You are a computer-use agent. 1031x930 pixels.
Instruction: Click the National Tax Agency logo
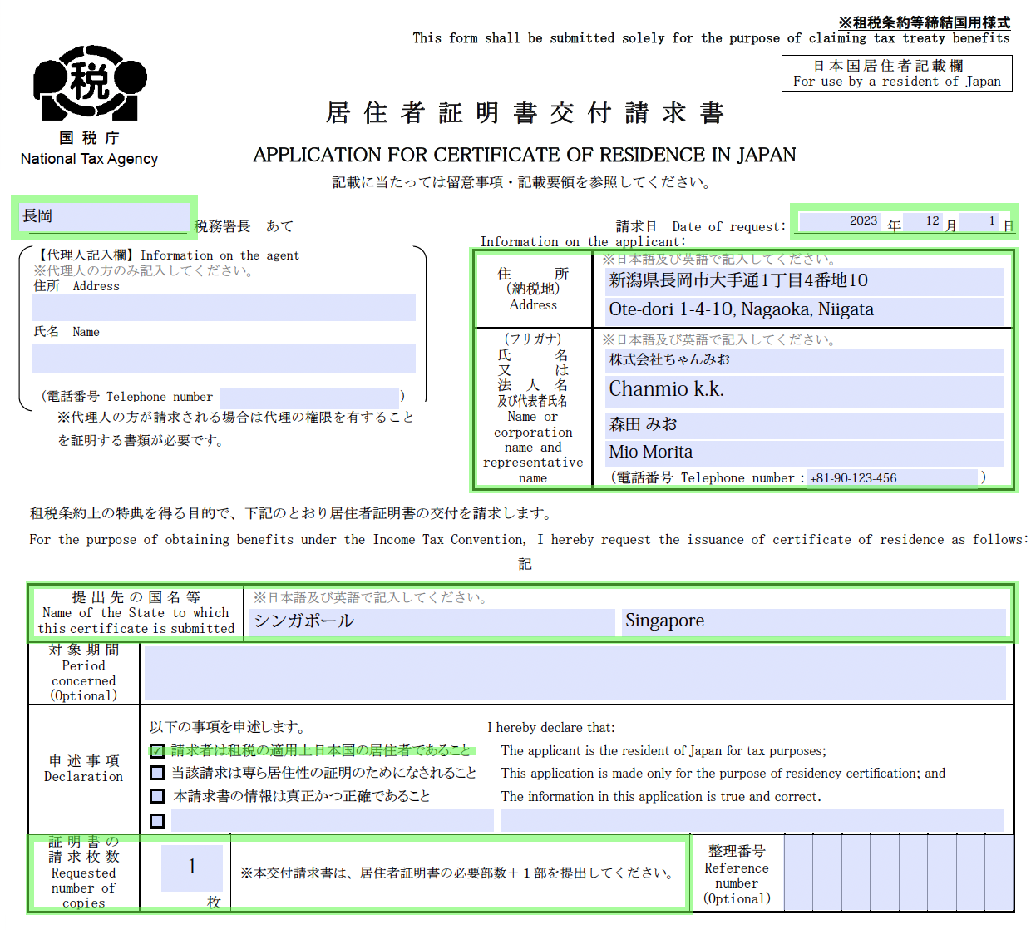tap(90, 83)
